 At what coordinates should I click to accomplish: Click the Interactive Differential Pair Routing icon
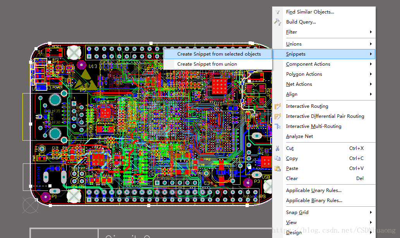278,116
